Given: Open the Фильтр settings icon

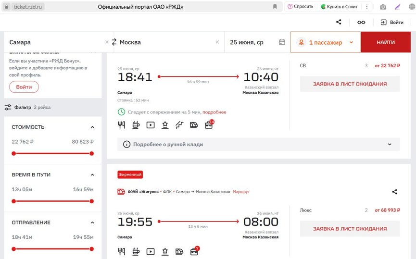Looking at the screenshot, I should 8,107.
